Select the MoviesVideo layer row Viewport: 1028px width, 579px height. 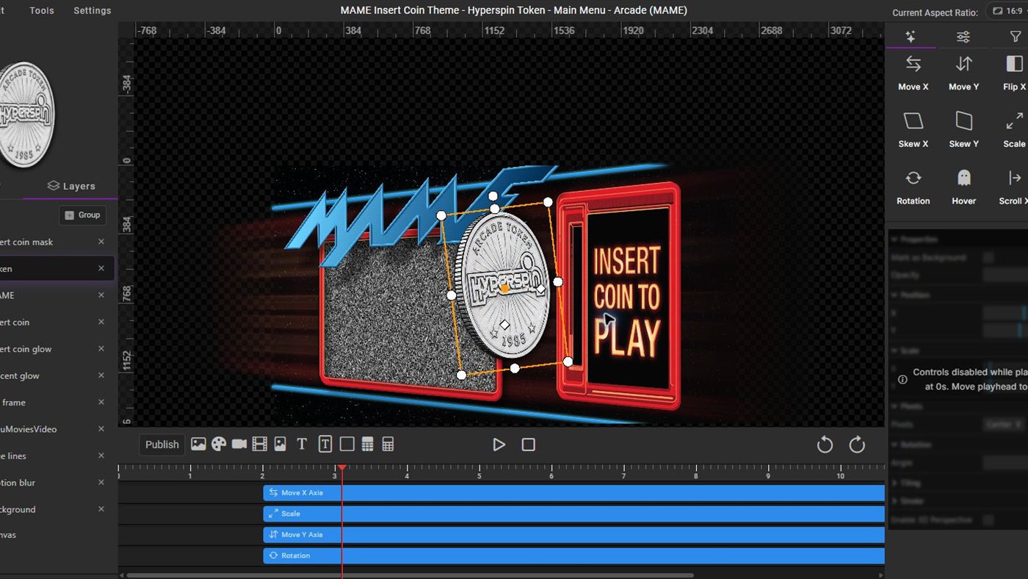(x=57, y=429)
